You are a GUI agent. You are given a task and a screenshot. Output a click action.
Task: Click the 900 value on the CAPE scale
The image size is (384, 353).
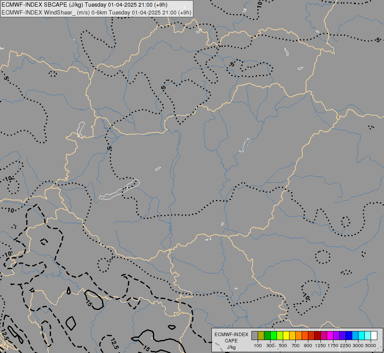(x=308, y=346)
